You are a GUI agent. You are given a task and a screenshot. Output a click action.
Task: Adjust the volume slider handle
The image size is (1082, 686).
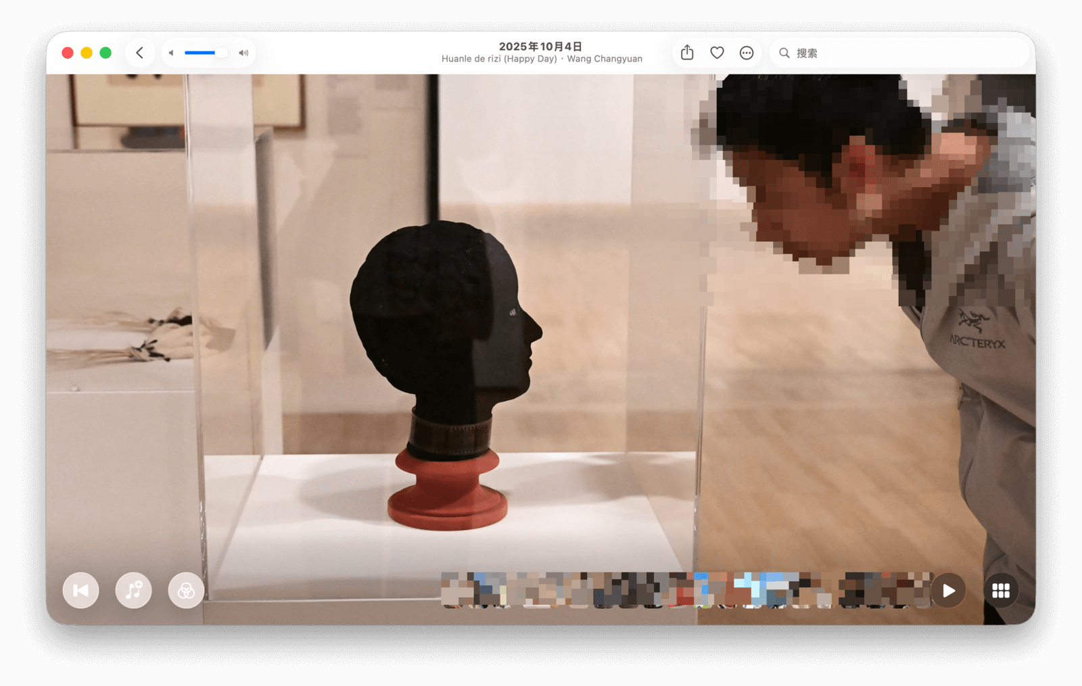pyautogui.click(x=220, y=53)
